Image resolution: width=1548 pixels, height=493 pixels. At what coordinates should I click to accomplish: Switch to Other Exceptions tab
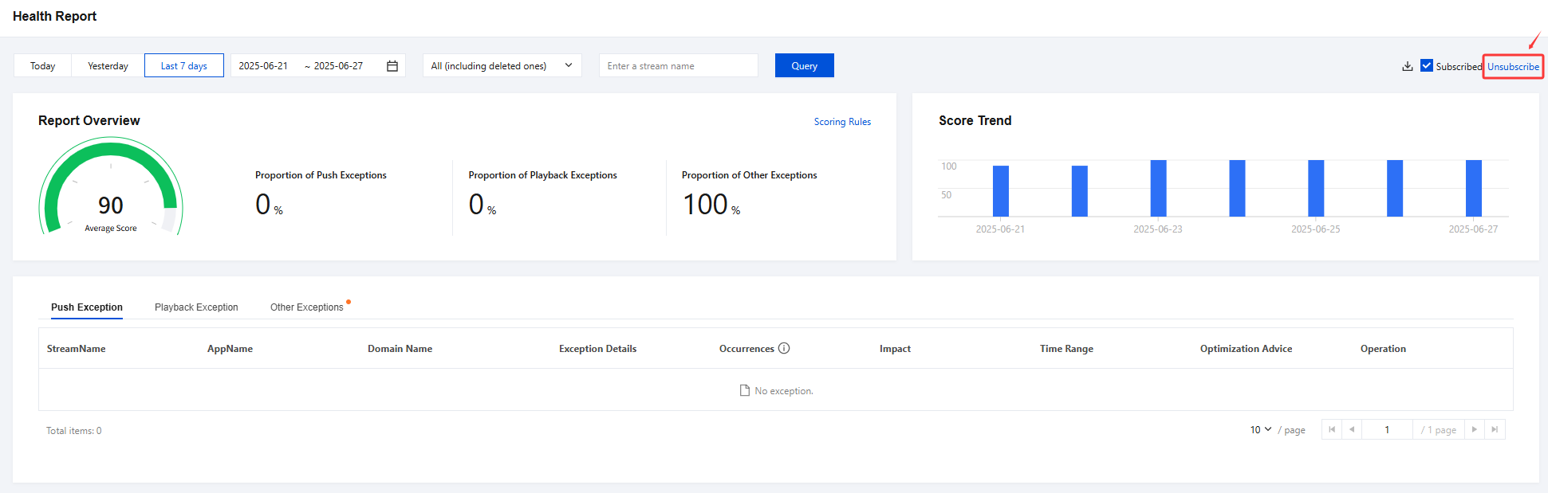pyautogui.click(x=307, y=307)
